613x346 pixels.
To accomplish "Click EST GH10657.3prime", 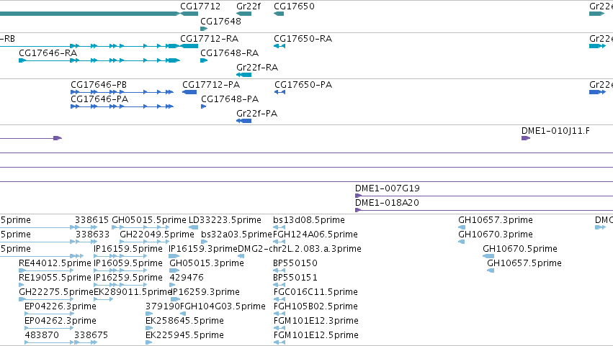I will click(x=496, y=220).
